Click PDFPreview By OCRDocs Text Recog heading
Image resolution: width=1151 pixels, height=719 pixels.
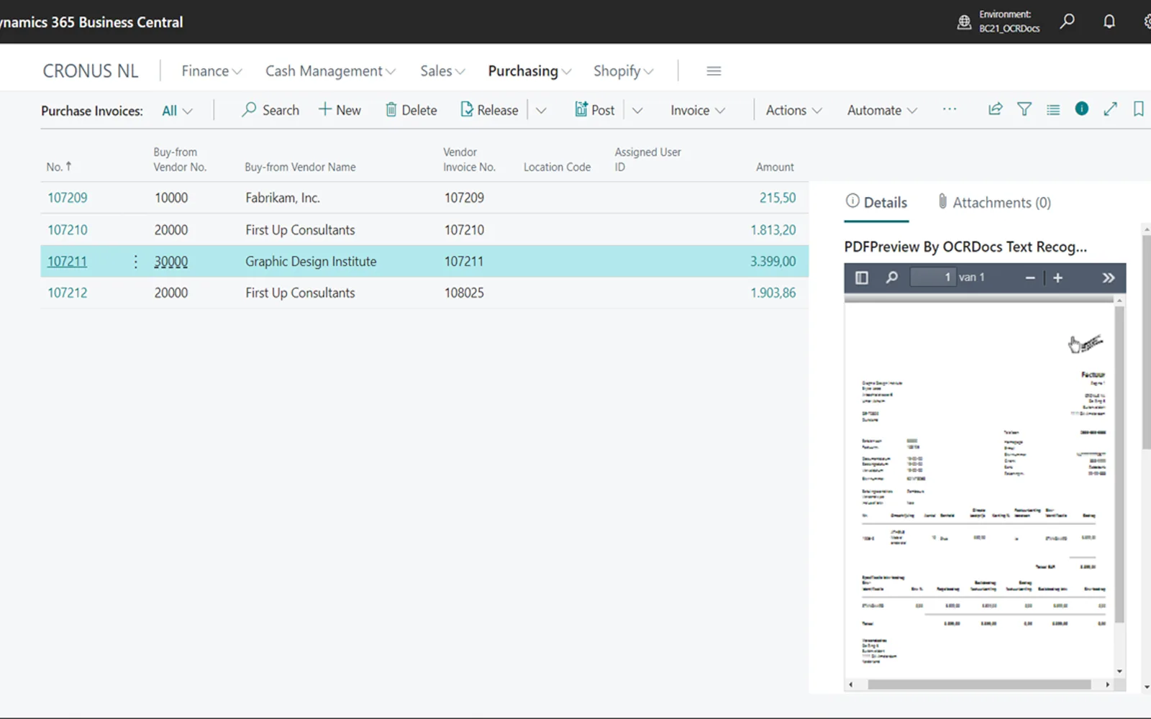(x=965, y=247)
